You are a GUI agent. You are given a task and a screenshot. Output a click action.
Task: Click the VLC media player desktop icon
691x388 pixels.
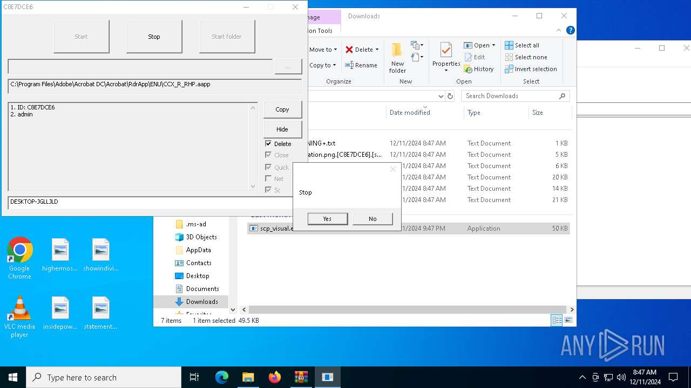point(19,317)
